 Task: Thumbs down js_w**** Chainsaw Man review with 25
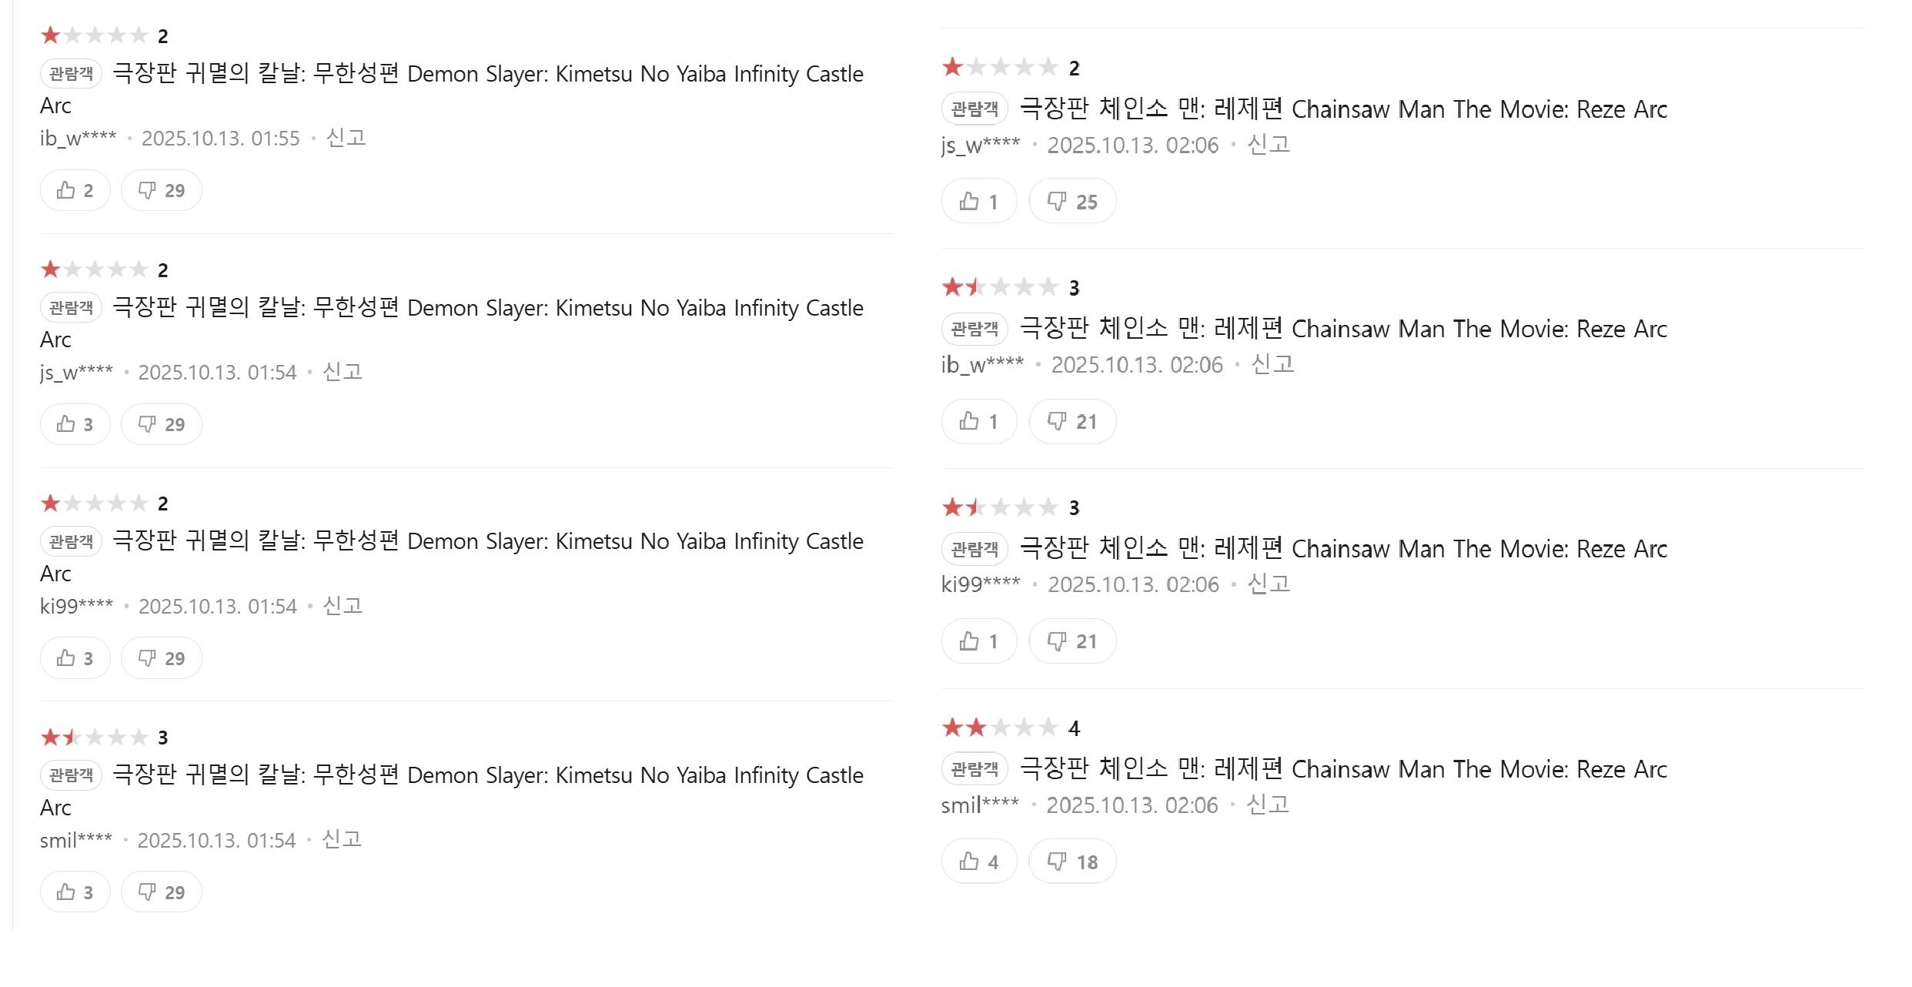click(x=1071, y=202)
